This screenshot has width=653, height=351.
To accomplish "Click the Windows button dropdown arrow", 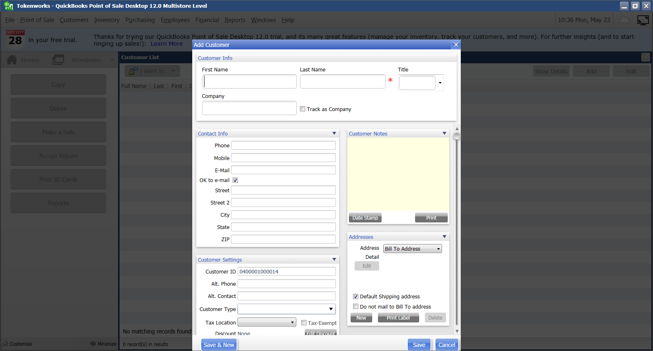I will coord(112,60).
